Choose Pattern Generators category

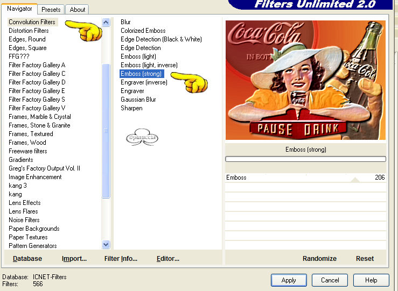pyautogui.click(x=33, y=246)
